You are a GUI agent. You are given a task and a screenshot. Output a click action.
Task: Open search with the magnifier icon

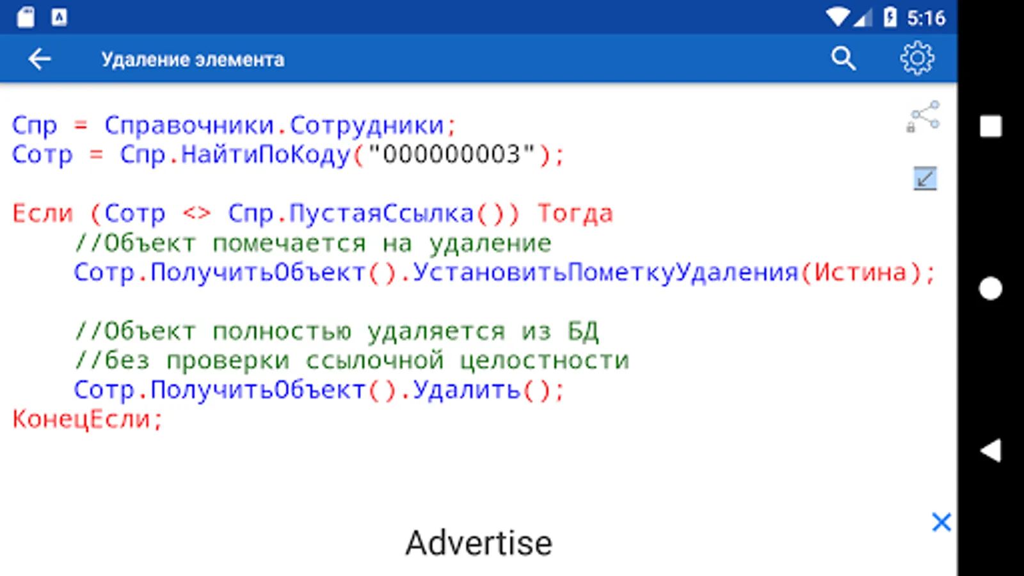[844, 59]
